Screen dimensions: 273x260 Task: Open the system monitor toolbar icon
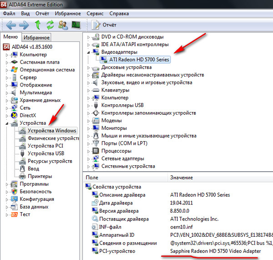[76, 25]
